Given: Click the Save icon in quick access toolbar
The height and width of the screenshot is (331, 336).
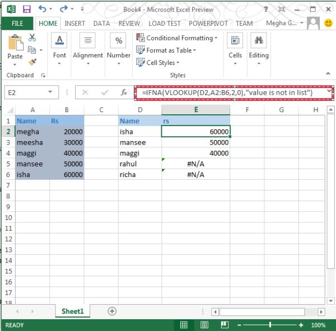Looking at the screenshot, I should point(27,9).
